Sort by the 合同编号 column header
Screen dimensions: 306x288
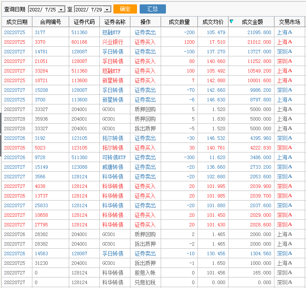(50, 22)
